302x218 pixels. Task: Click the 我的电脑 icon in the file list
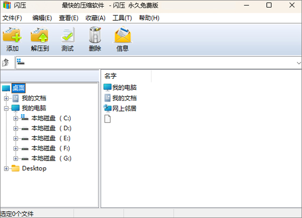108,87
